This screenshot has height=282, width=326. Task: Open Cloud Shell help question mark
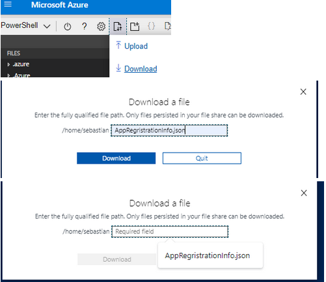[x=85, y=27]
